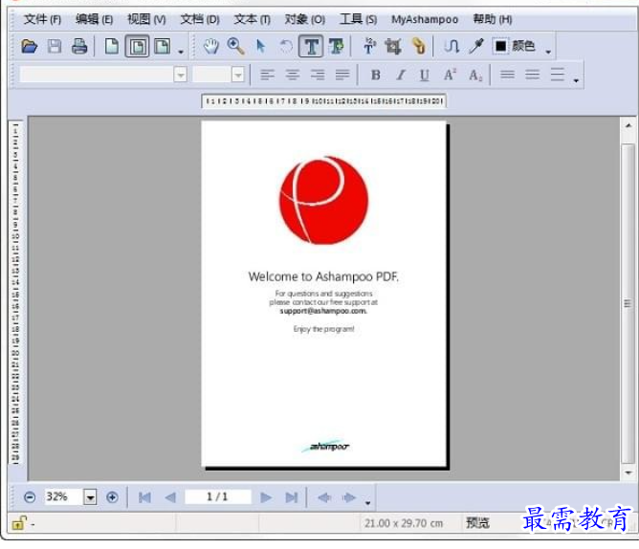639x549 pixels.
Task: Set single line spacing icon
Action: point(507,75)
